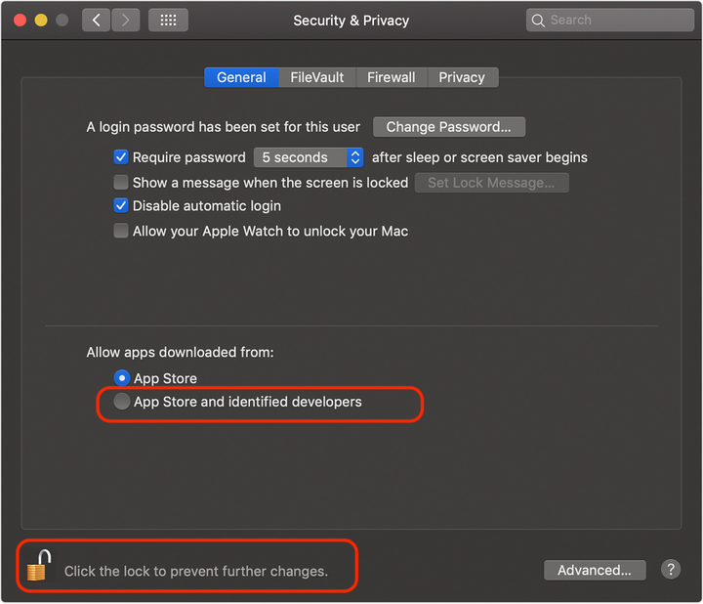Toggle the Require password checkbox
The height and width of the screenshot is (604, 703).
point(121,157)
